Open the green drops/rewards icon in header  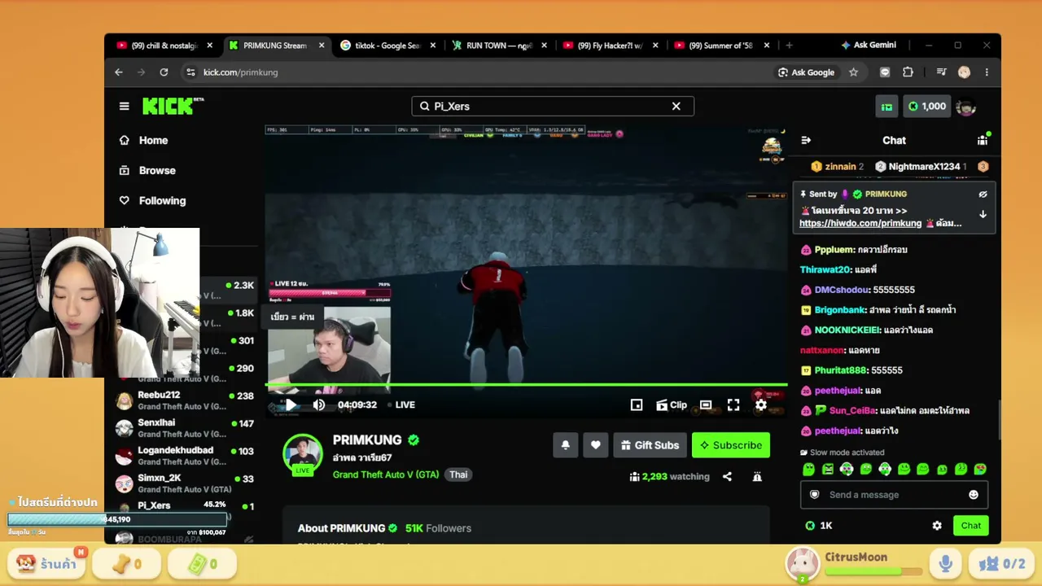click(887, 107)
